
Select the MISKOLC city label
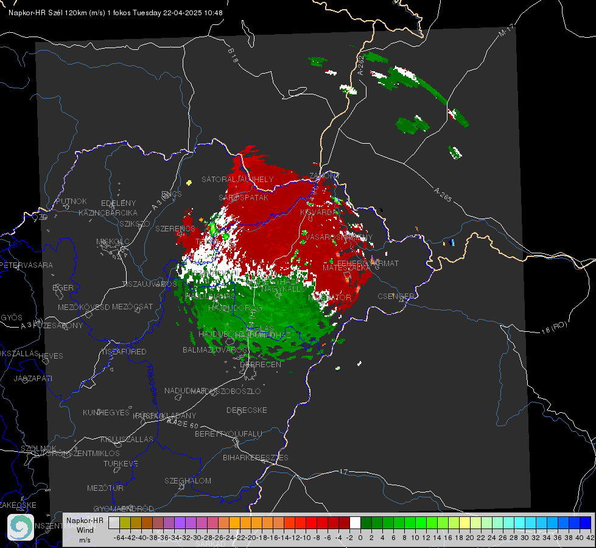coord(113,242)
